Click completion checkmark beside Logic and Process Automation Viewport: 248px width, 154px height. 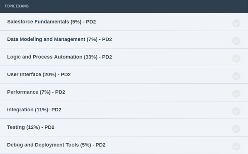[x=236, y=59]
